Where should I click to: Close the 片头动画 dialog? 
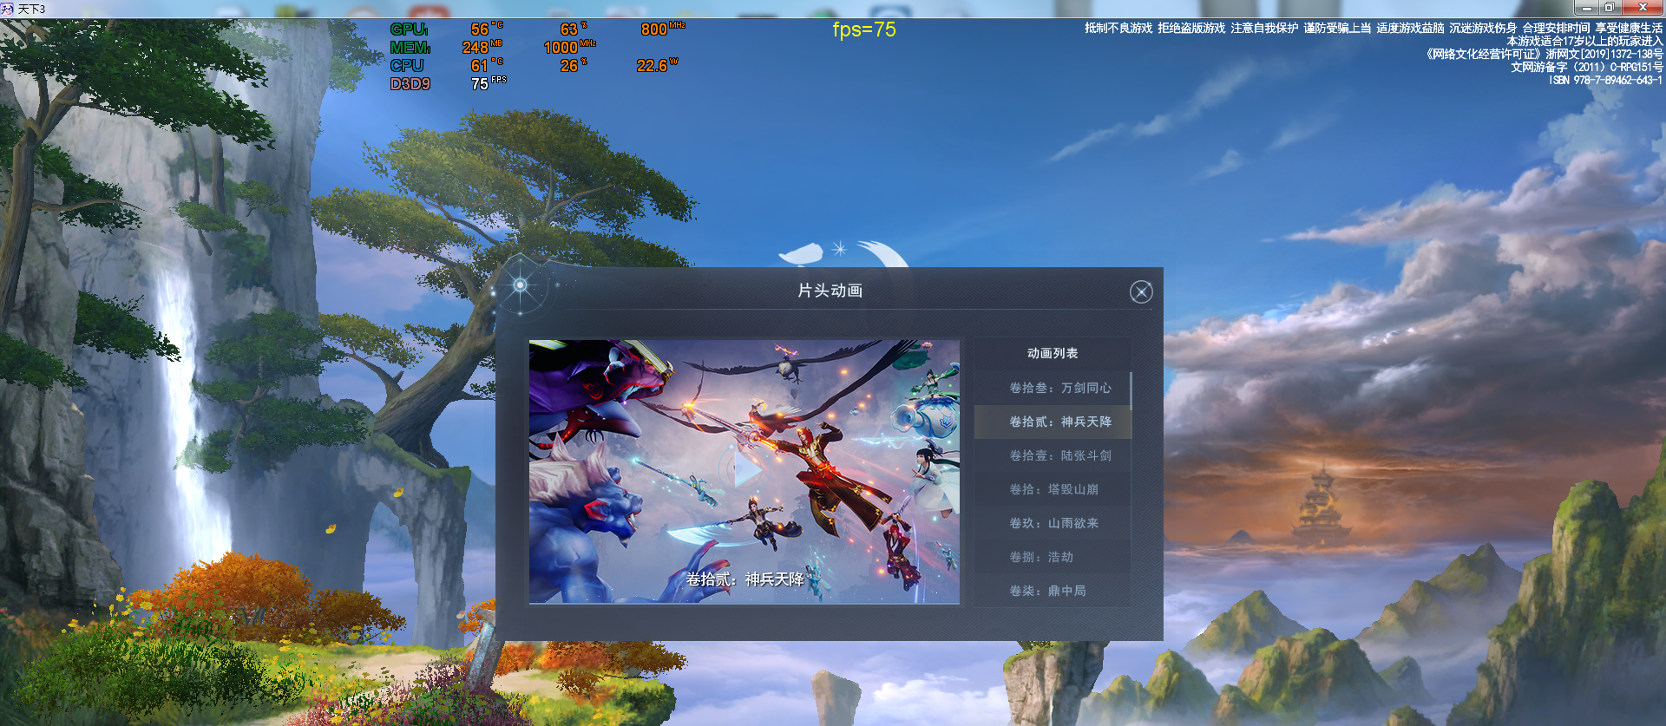(x=1141, y=292)
